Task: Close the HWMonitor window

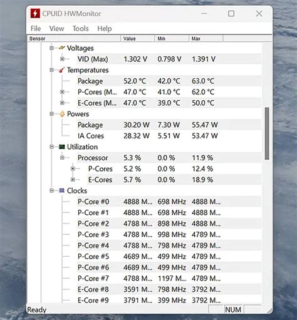Action: (x=259, y=14)
